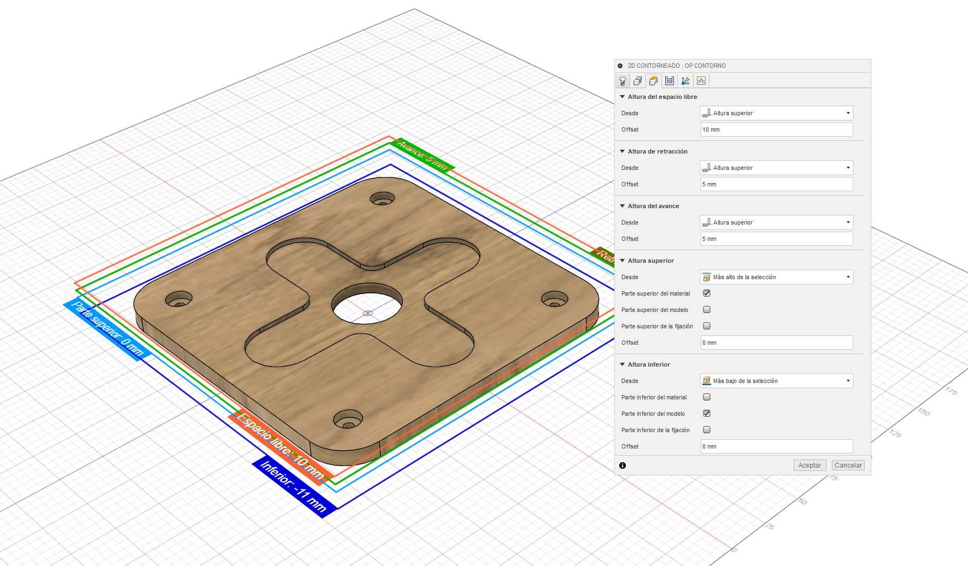Image resolution: width=968 pixels, height=566 pixels.
Task: Edit the 10 mm clearance height offset field
Action: [777, 129]
